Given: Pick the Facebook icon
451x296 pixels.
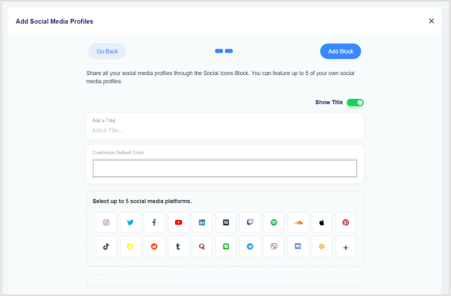Looking at the screenshot, I should (154, 222).
